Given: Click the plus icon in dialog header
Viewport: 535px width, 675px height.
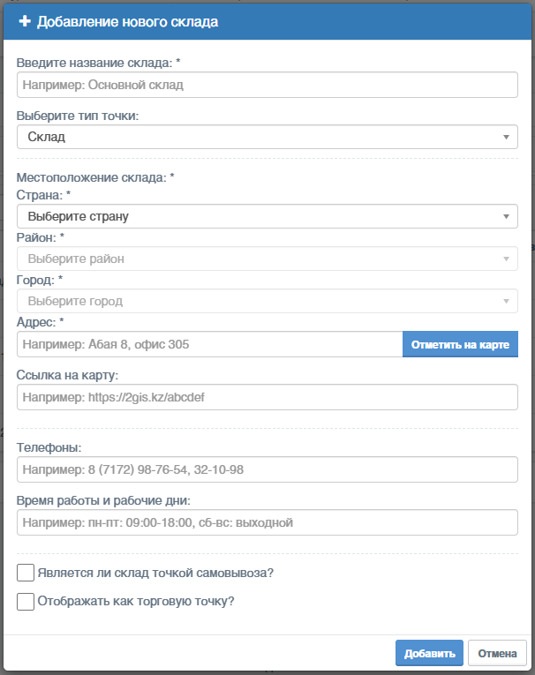Looking at the screenshot, I should click(x=25, y=21).
